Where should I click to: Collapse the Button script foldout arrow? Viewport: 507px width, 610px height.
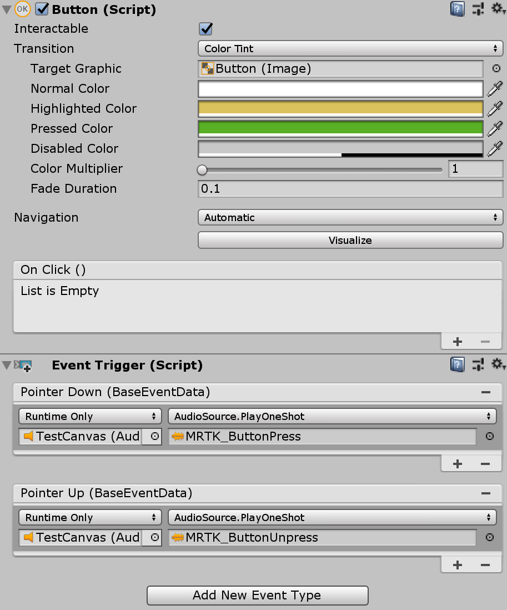[6, 9]
